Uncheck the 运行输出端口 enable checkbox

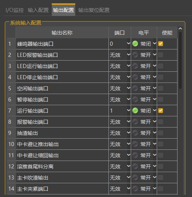click(161, 110)
